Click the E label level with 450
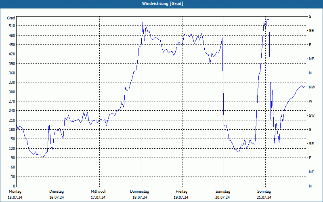 point(310,45)
